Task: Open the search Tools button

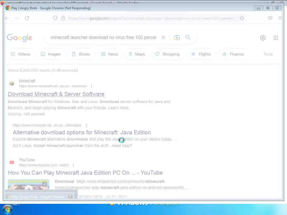Action: pos(268,54)
